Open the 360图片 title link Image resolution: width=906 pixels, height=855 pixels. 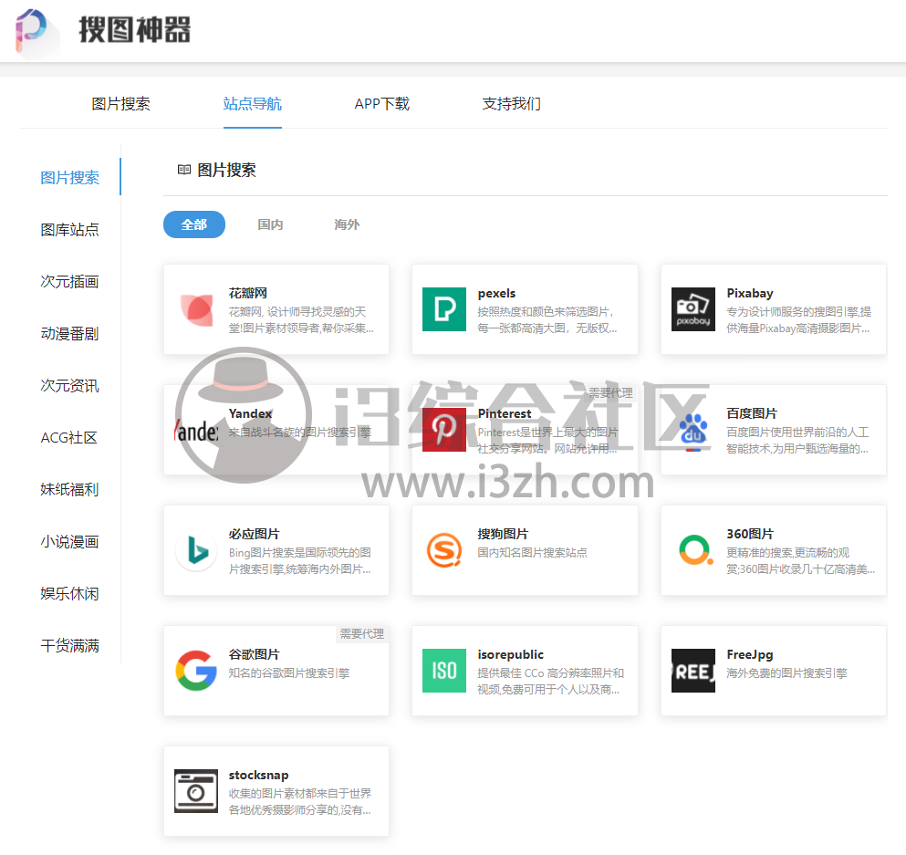750,535
